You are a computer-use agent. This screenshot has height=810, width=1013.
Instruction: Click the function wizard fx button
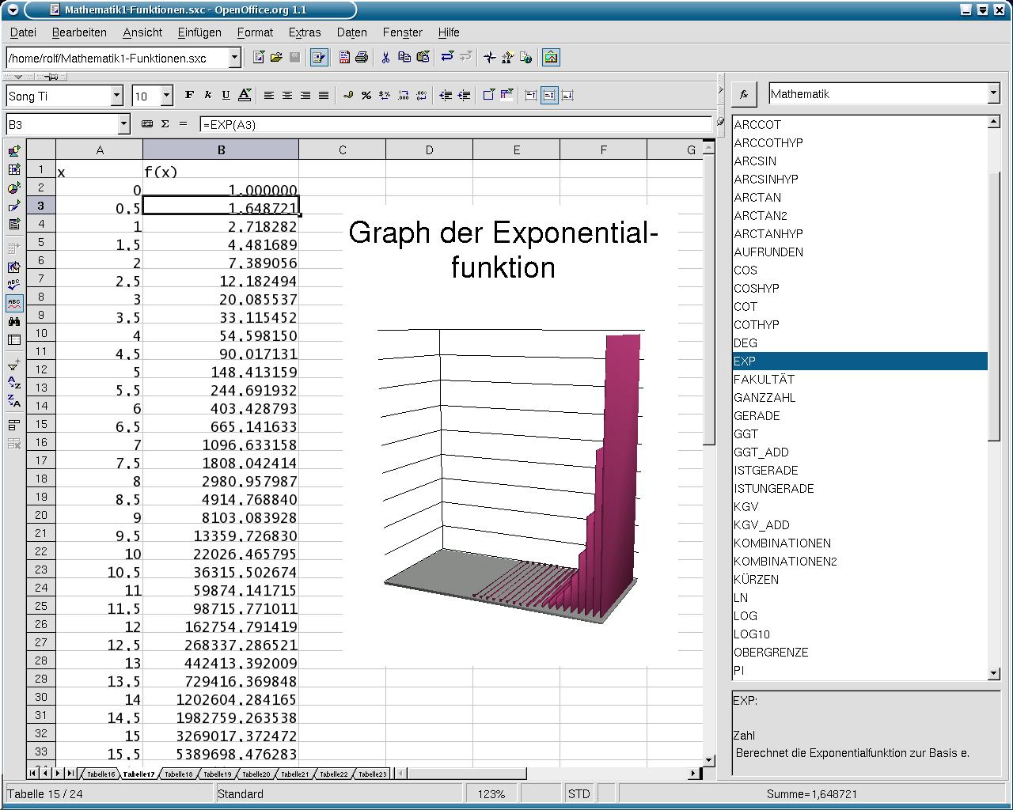(744, 94)
